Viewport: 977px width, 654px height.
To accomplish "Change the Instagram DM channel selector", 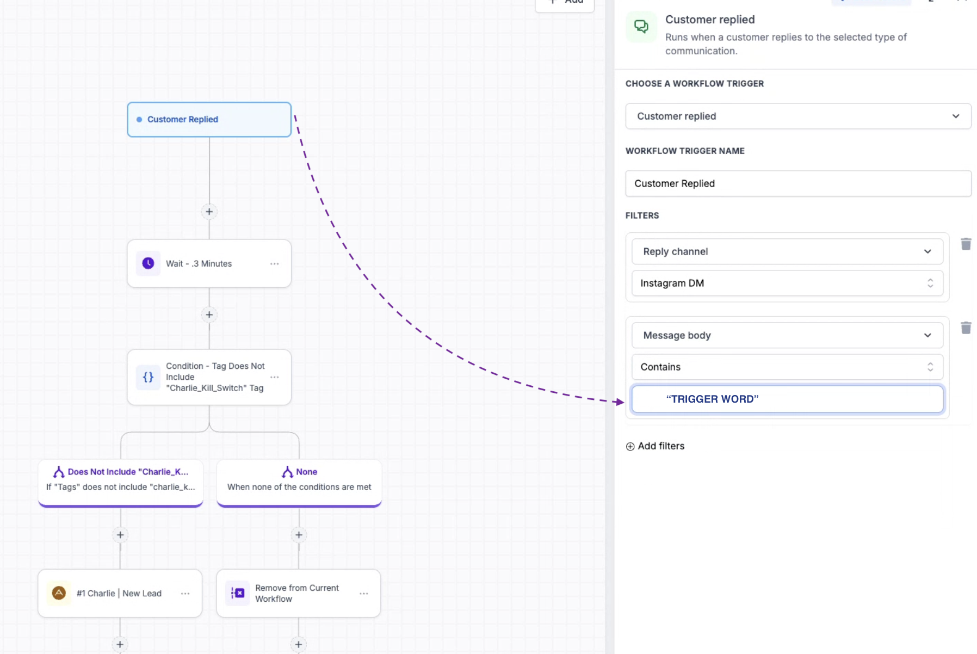I will click(x=787, y=283).
